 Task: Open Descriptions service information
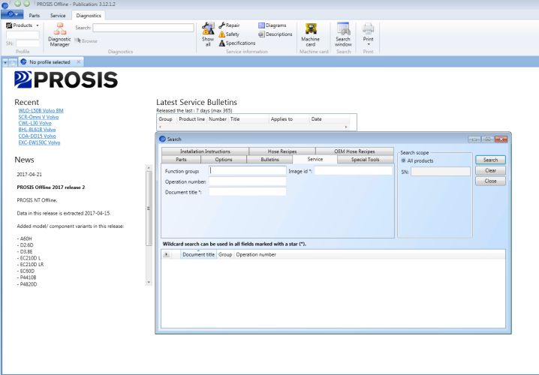(x=276, y=34)
